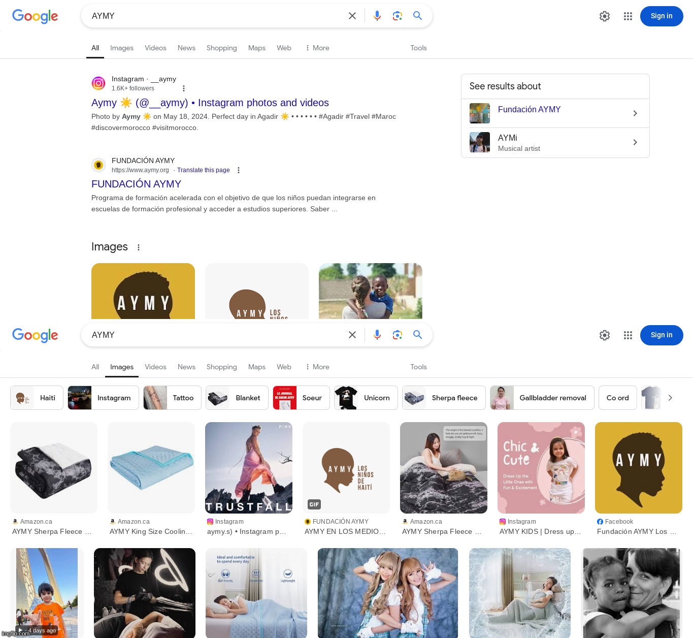This screenshot has width=693, height=638.
Task: Select the Sherpa fleece filter chip
Action: coord(443,398)
